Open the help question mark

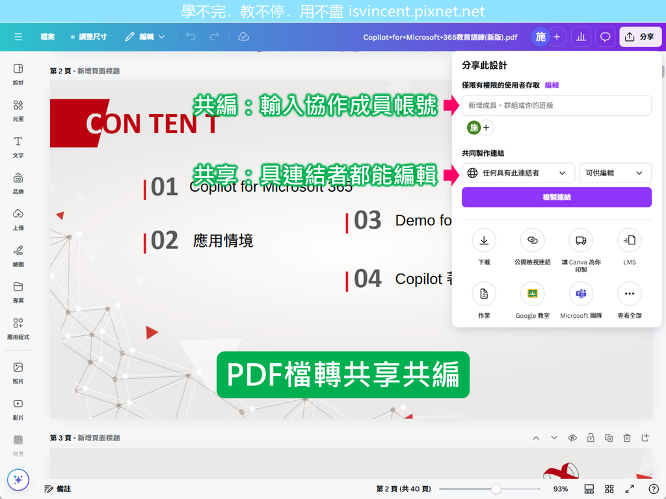point(654,489)
